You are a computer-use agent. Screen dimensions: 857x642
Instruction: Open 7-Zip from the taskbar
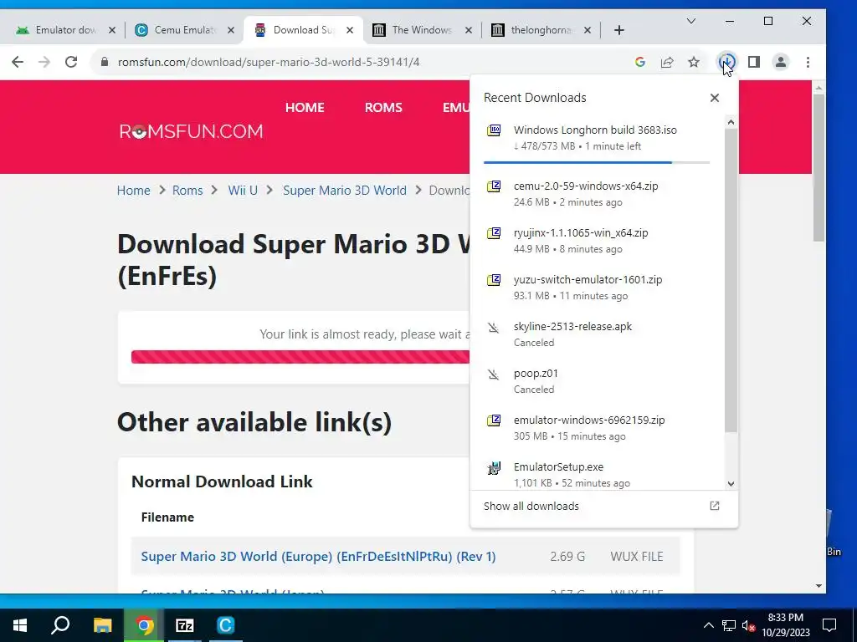pyautogui.click(x=185, y=625)
